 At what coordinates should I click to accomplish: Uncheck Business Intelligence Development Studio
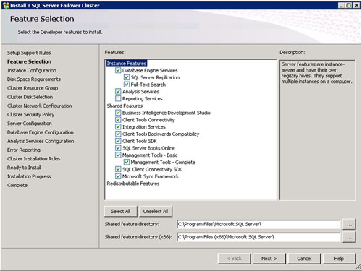[x=118, y=113]
